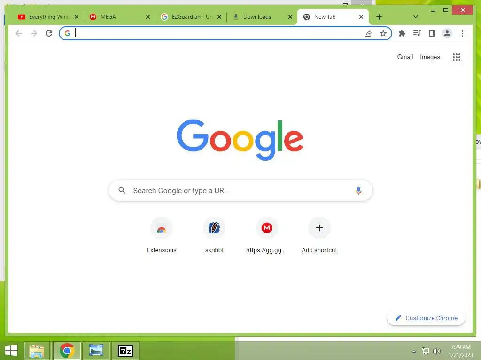Close the Downloads tab
Screen dimensions: 481x360
click(290, 17)
